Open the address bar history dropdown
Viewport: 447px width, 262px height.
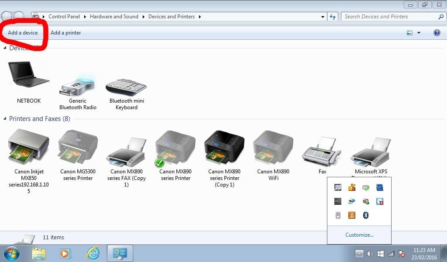point(323,17)
